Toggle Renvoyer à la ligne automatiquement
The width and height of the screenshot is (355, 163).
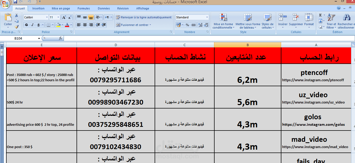(144, 17)
